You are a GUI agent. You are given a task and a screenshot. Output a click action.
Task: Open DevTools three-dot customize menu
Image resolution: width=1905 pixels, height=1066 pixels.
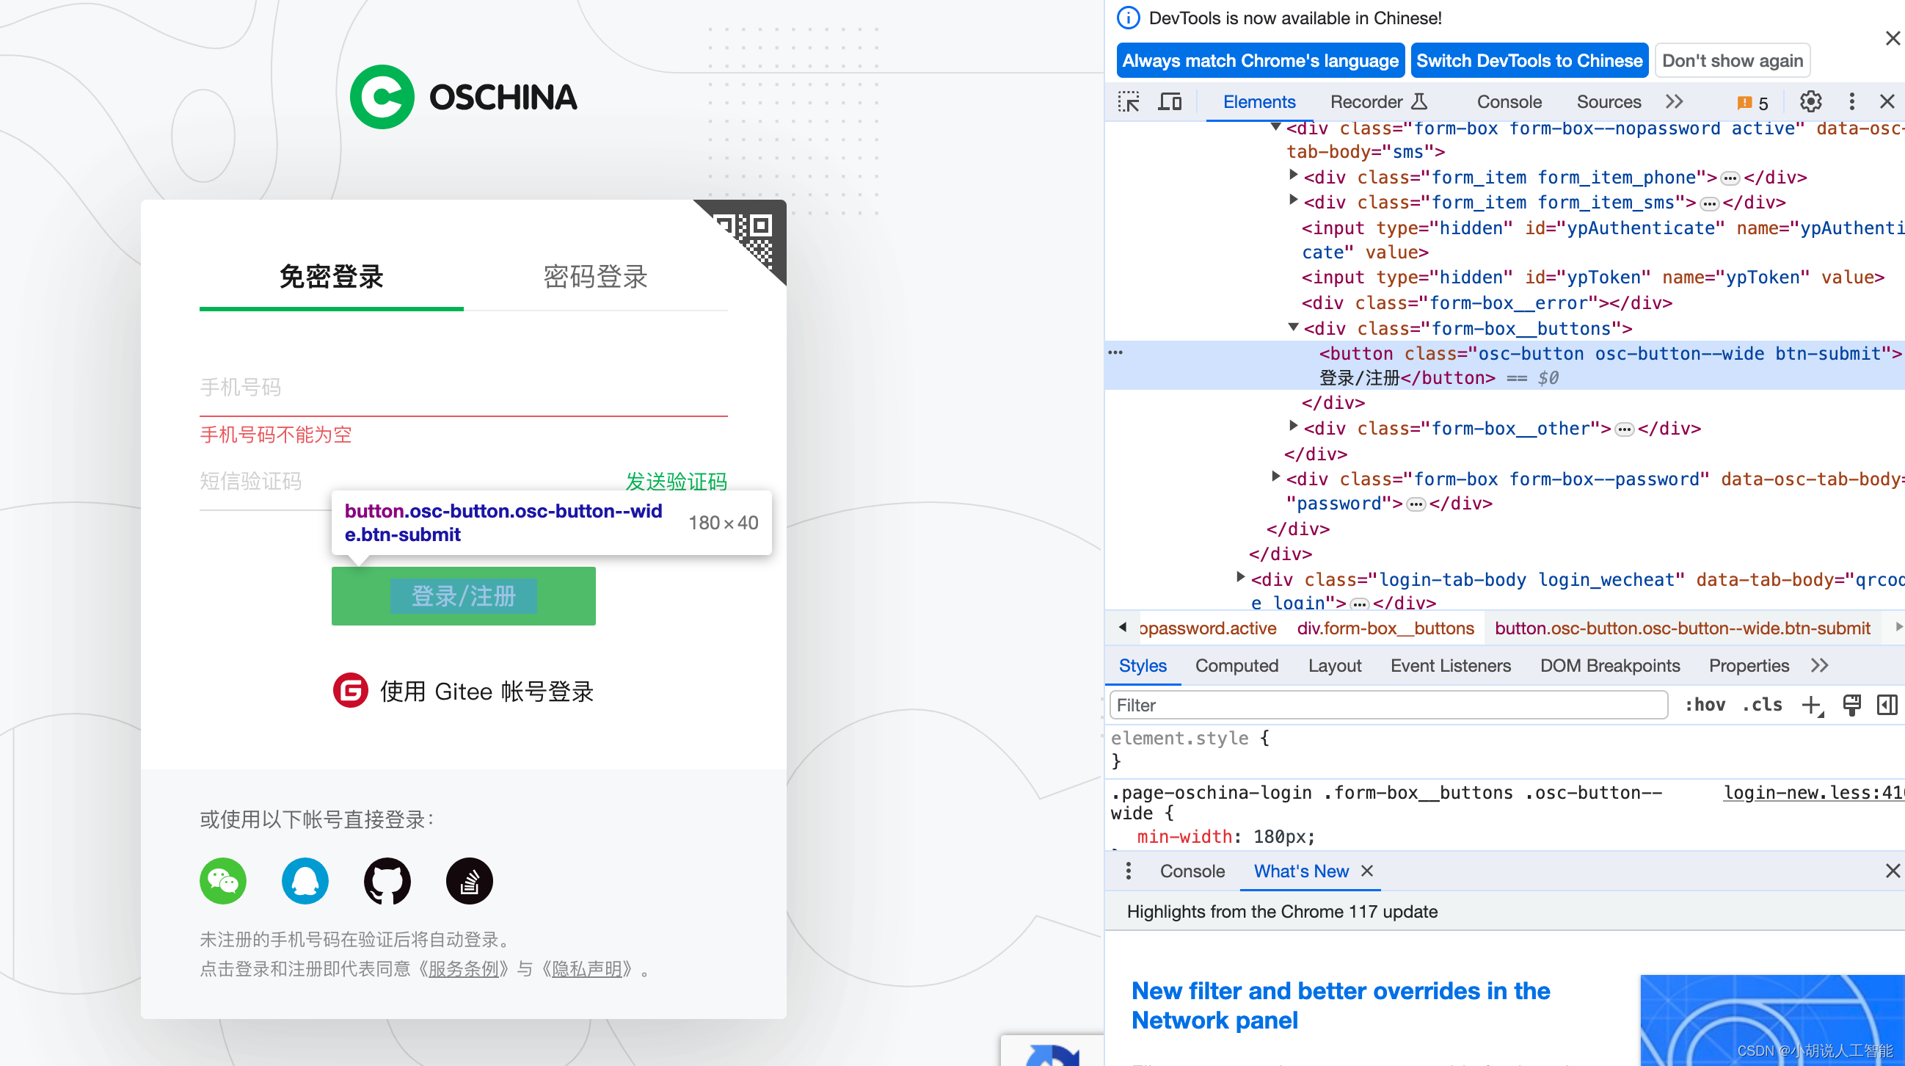[1851, 101]
